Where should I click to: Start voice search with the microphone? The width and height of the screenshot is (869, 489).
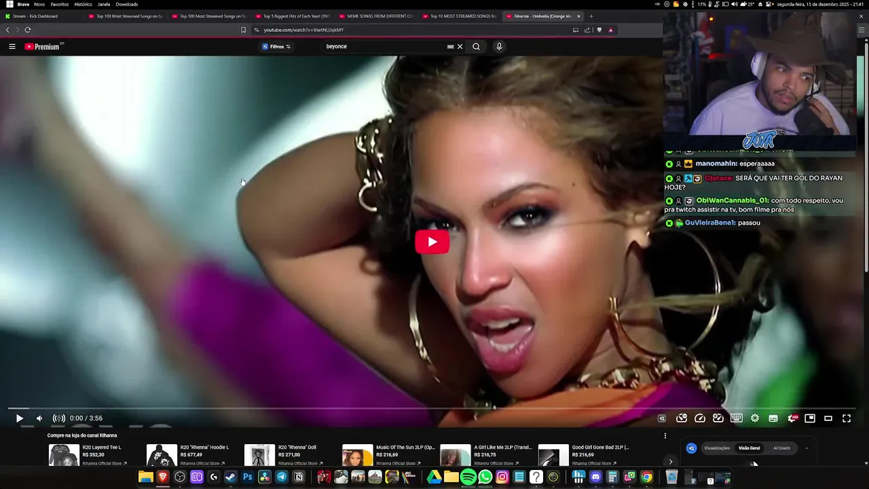[499, 47]
